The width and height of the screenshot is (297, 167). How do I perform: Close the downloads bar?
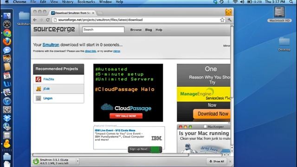(x=230, y=161)
